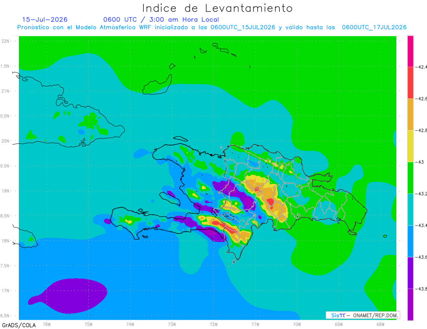Click longitude label "75W"
This screenshot has height=329, width=427.
[88, 324]
